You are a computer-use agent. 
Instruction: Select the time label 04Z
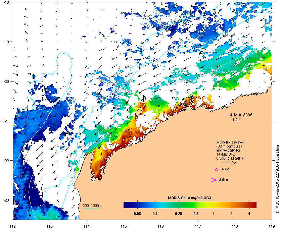[237, 120]
